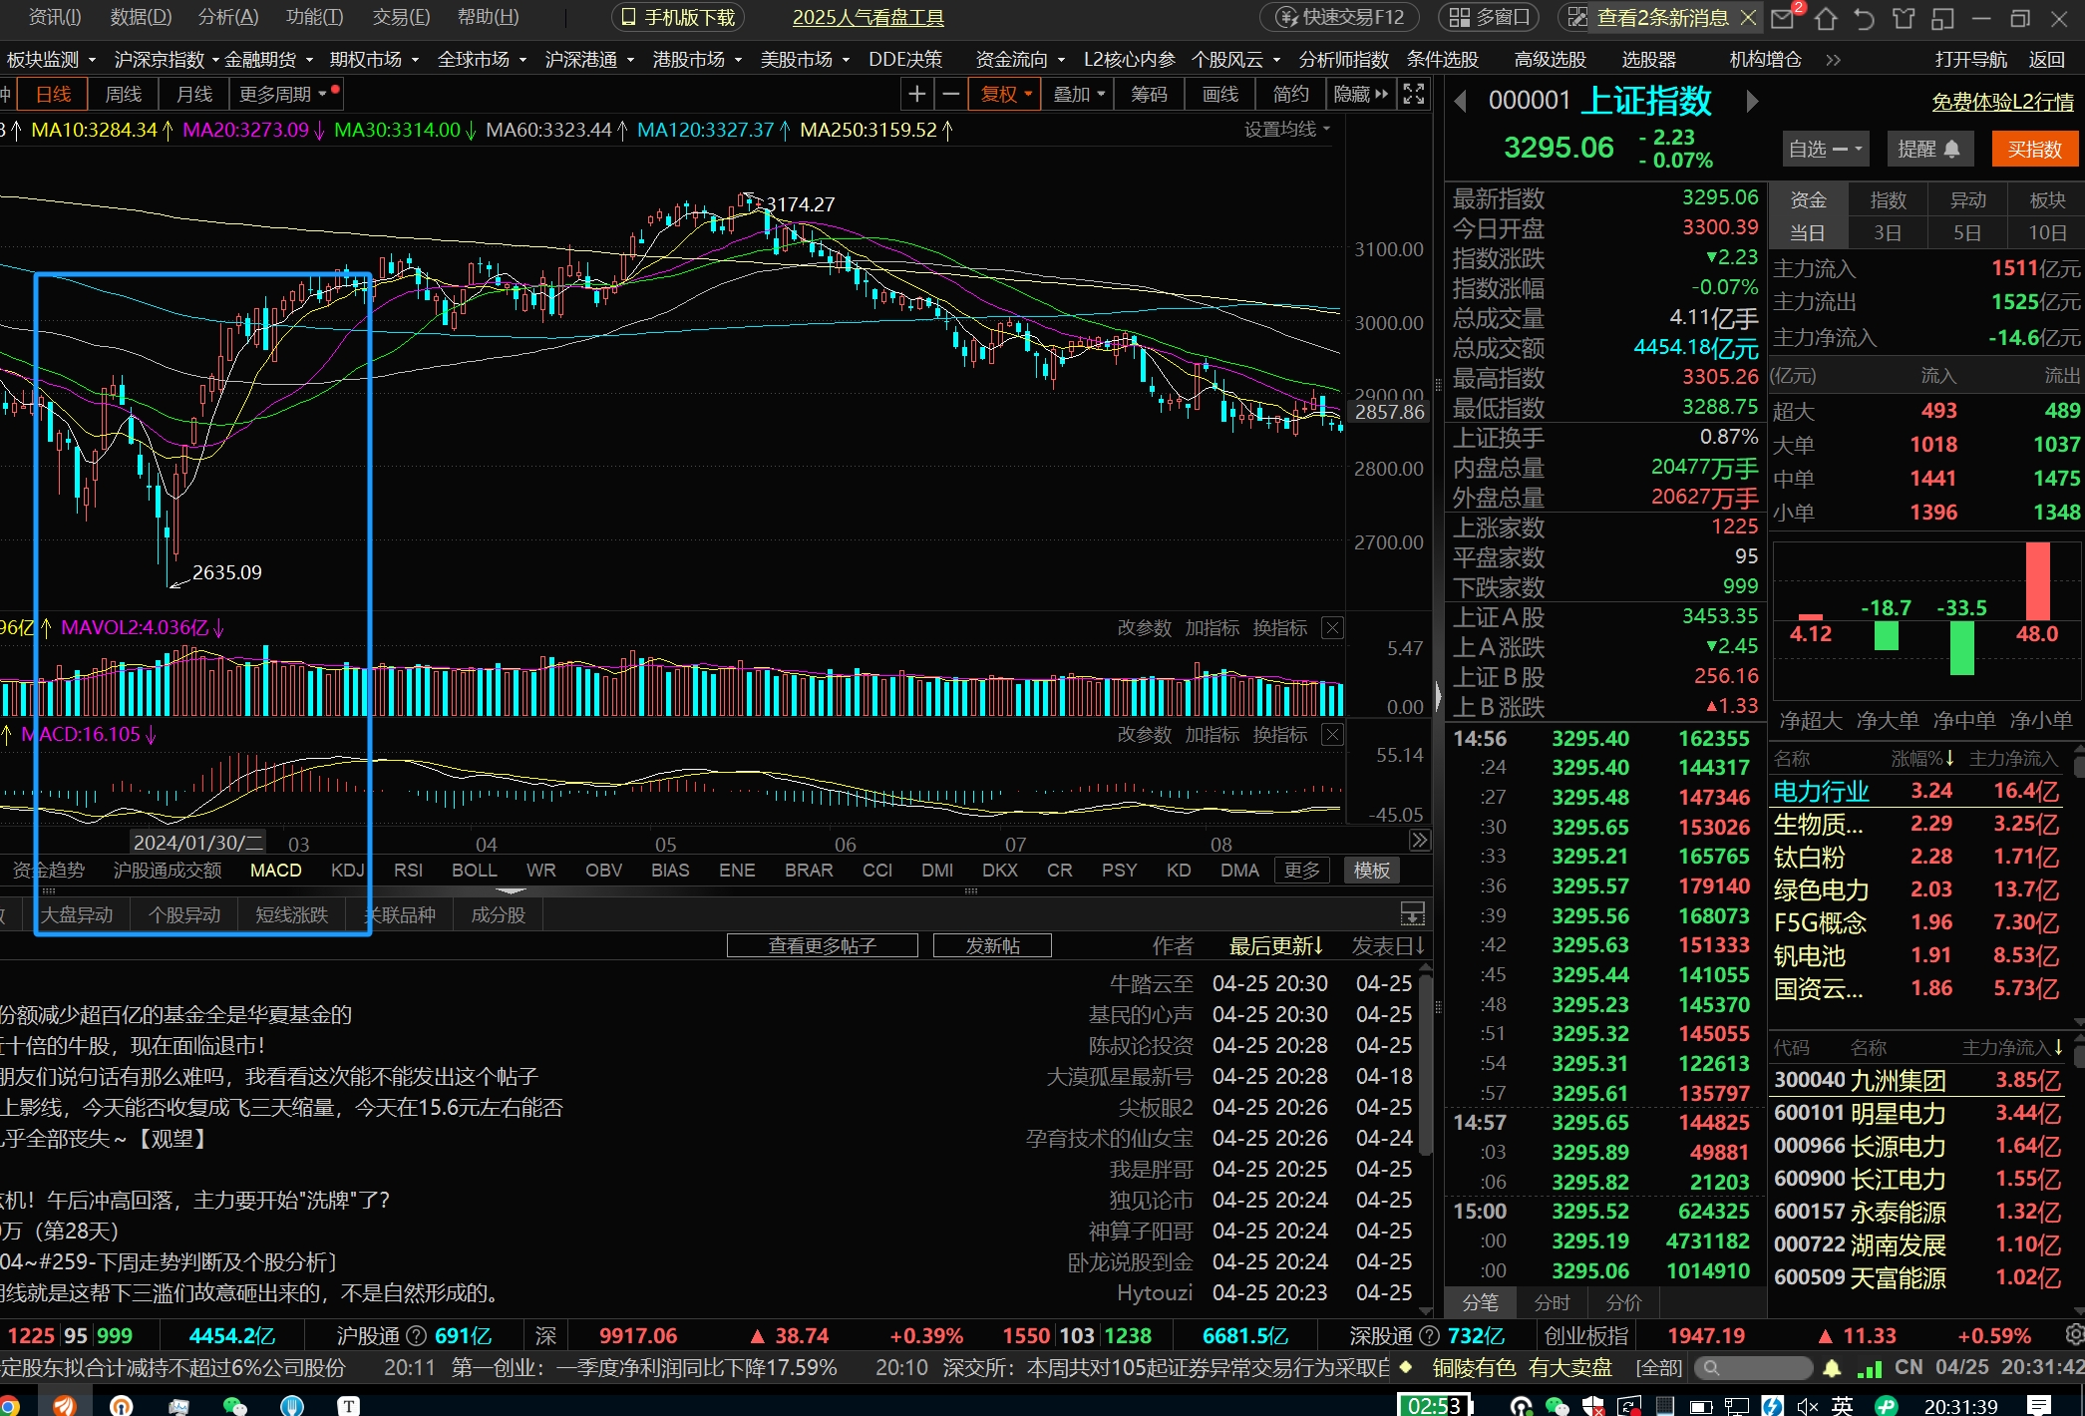This screenshot has height=1416, width=2085.
Task: Open the mail messages icon
Action: pyautogui.click(x=1784, y=18)
